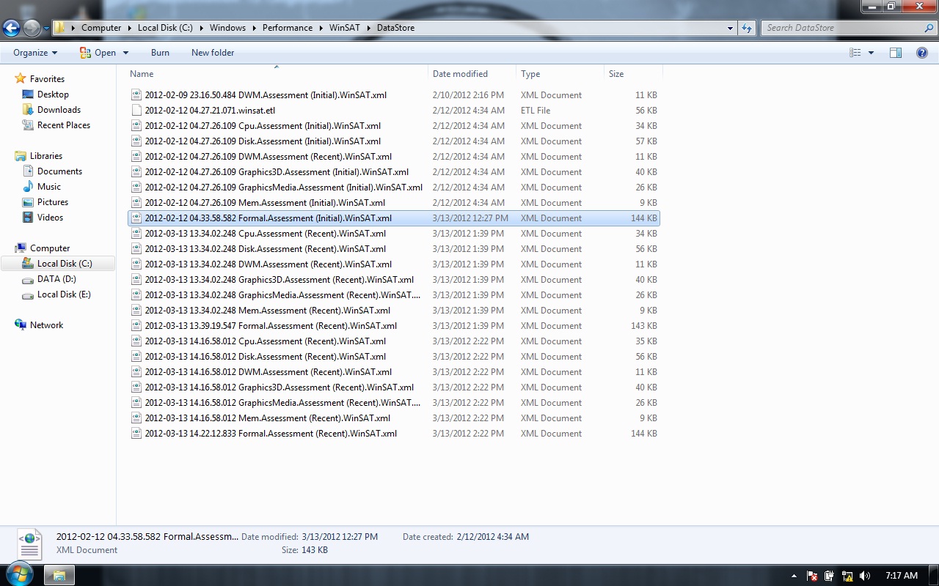Click the back navigation arrow
The image size is (939, 586).
click(12, 27)
